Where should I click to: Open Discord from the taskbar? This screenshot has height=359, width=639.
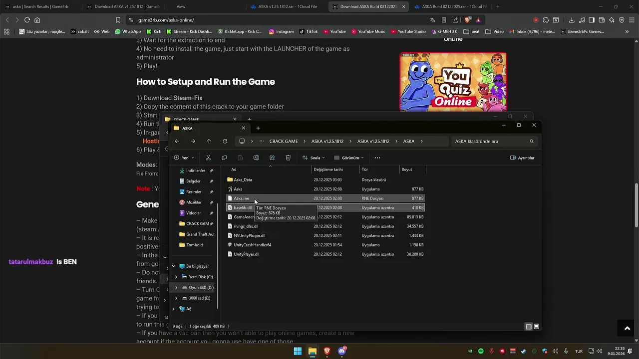pyautogui.click(x=342, y=351)
